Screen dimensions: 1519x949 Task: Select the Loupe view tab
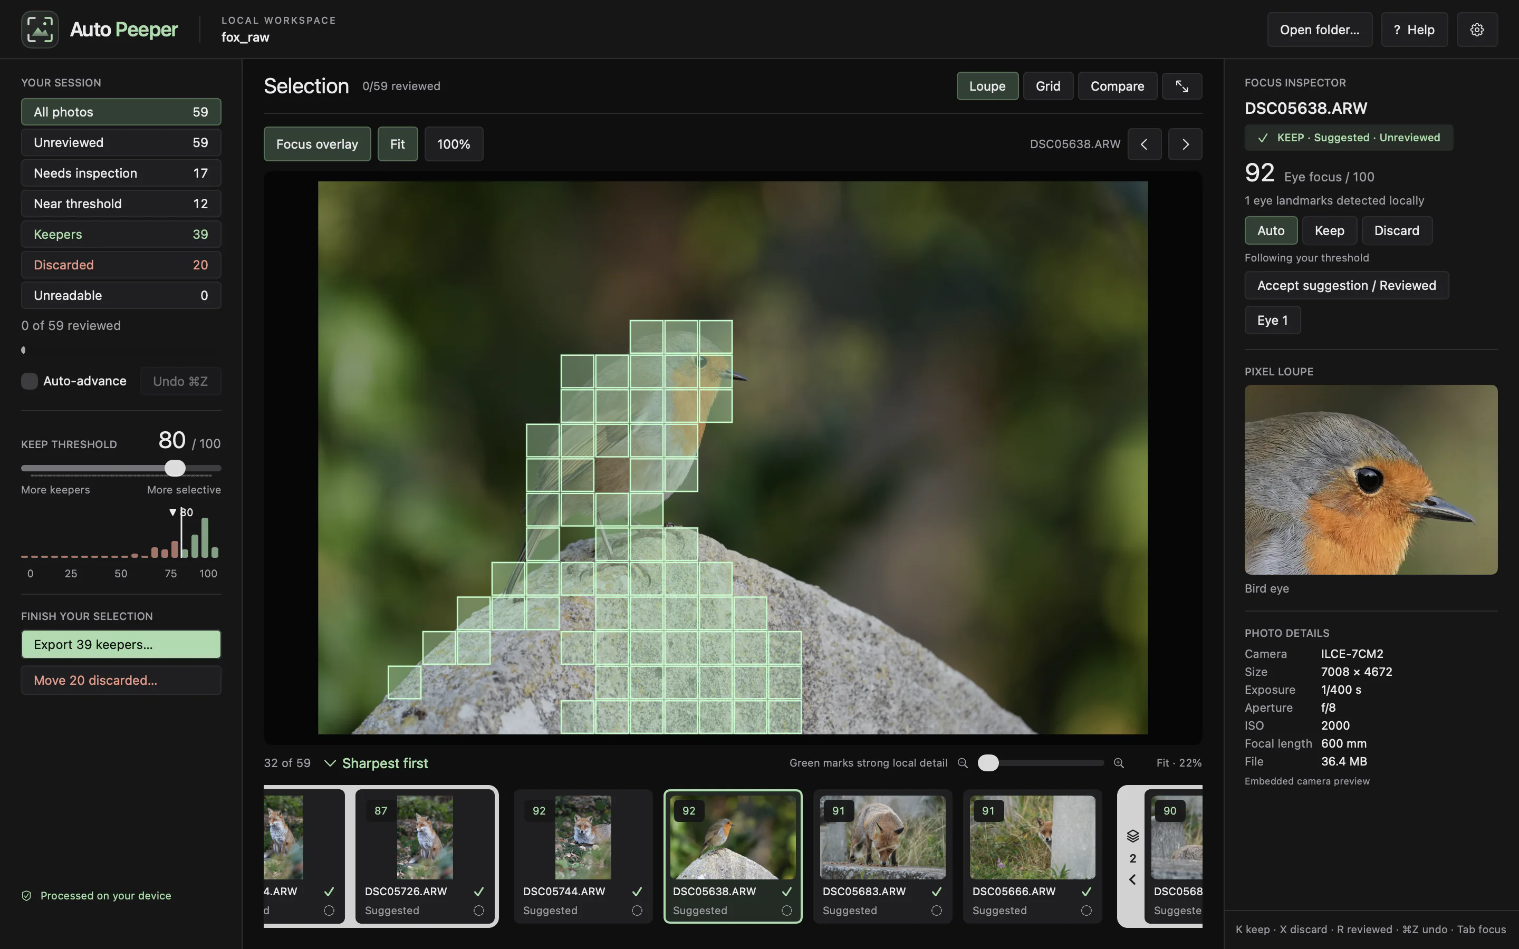coord(987,86)
